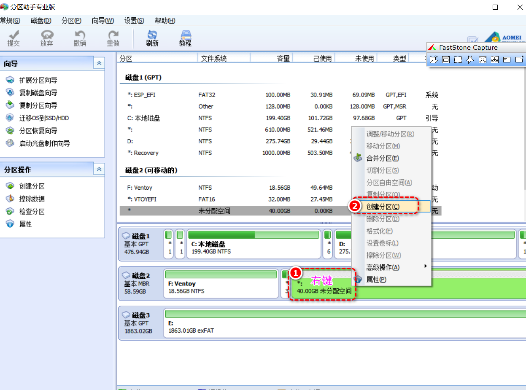This screenshot has width=526, height=390.
Task: Click 擦除数据 in the 分区操作 panel
Action: point(25,199)
